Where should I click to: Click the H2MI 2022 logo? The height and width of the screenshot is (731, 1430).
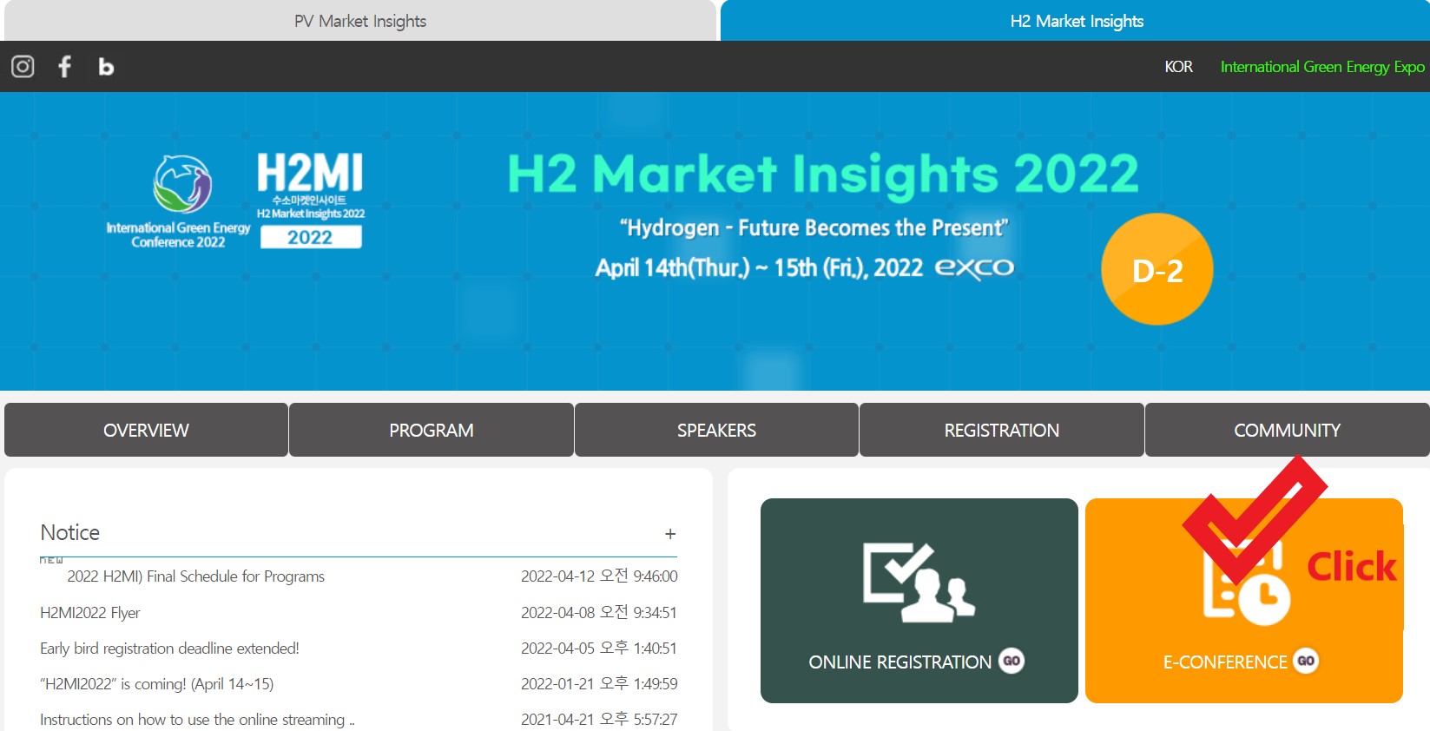point(310,200)
